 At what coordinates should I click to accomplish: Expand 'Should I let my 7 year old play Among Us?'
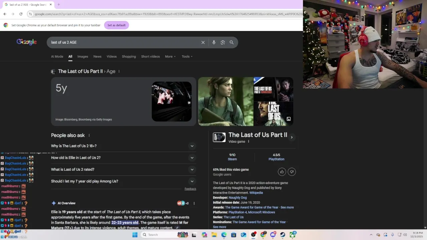pyautogui.click(x=123, y=181)
